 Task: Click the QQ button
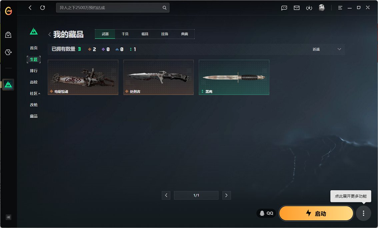pos(266,213)
